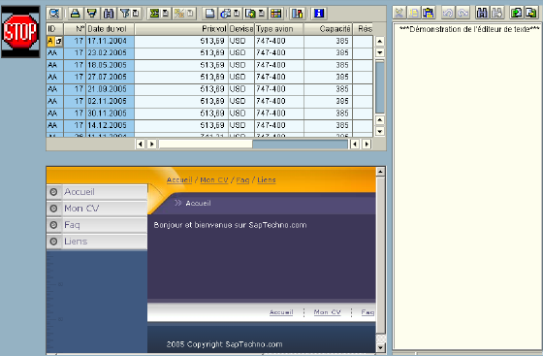
Task: Copy text with the editor Copy icon
Action: pos(413,14)
